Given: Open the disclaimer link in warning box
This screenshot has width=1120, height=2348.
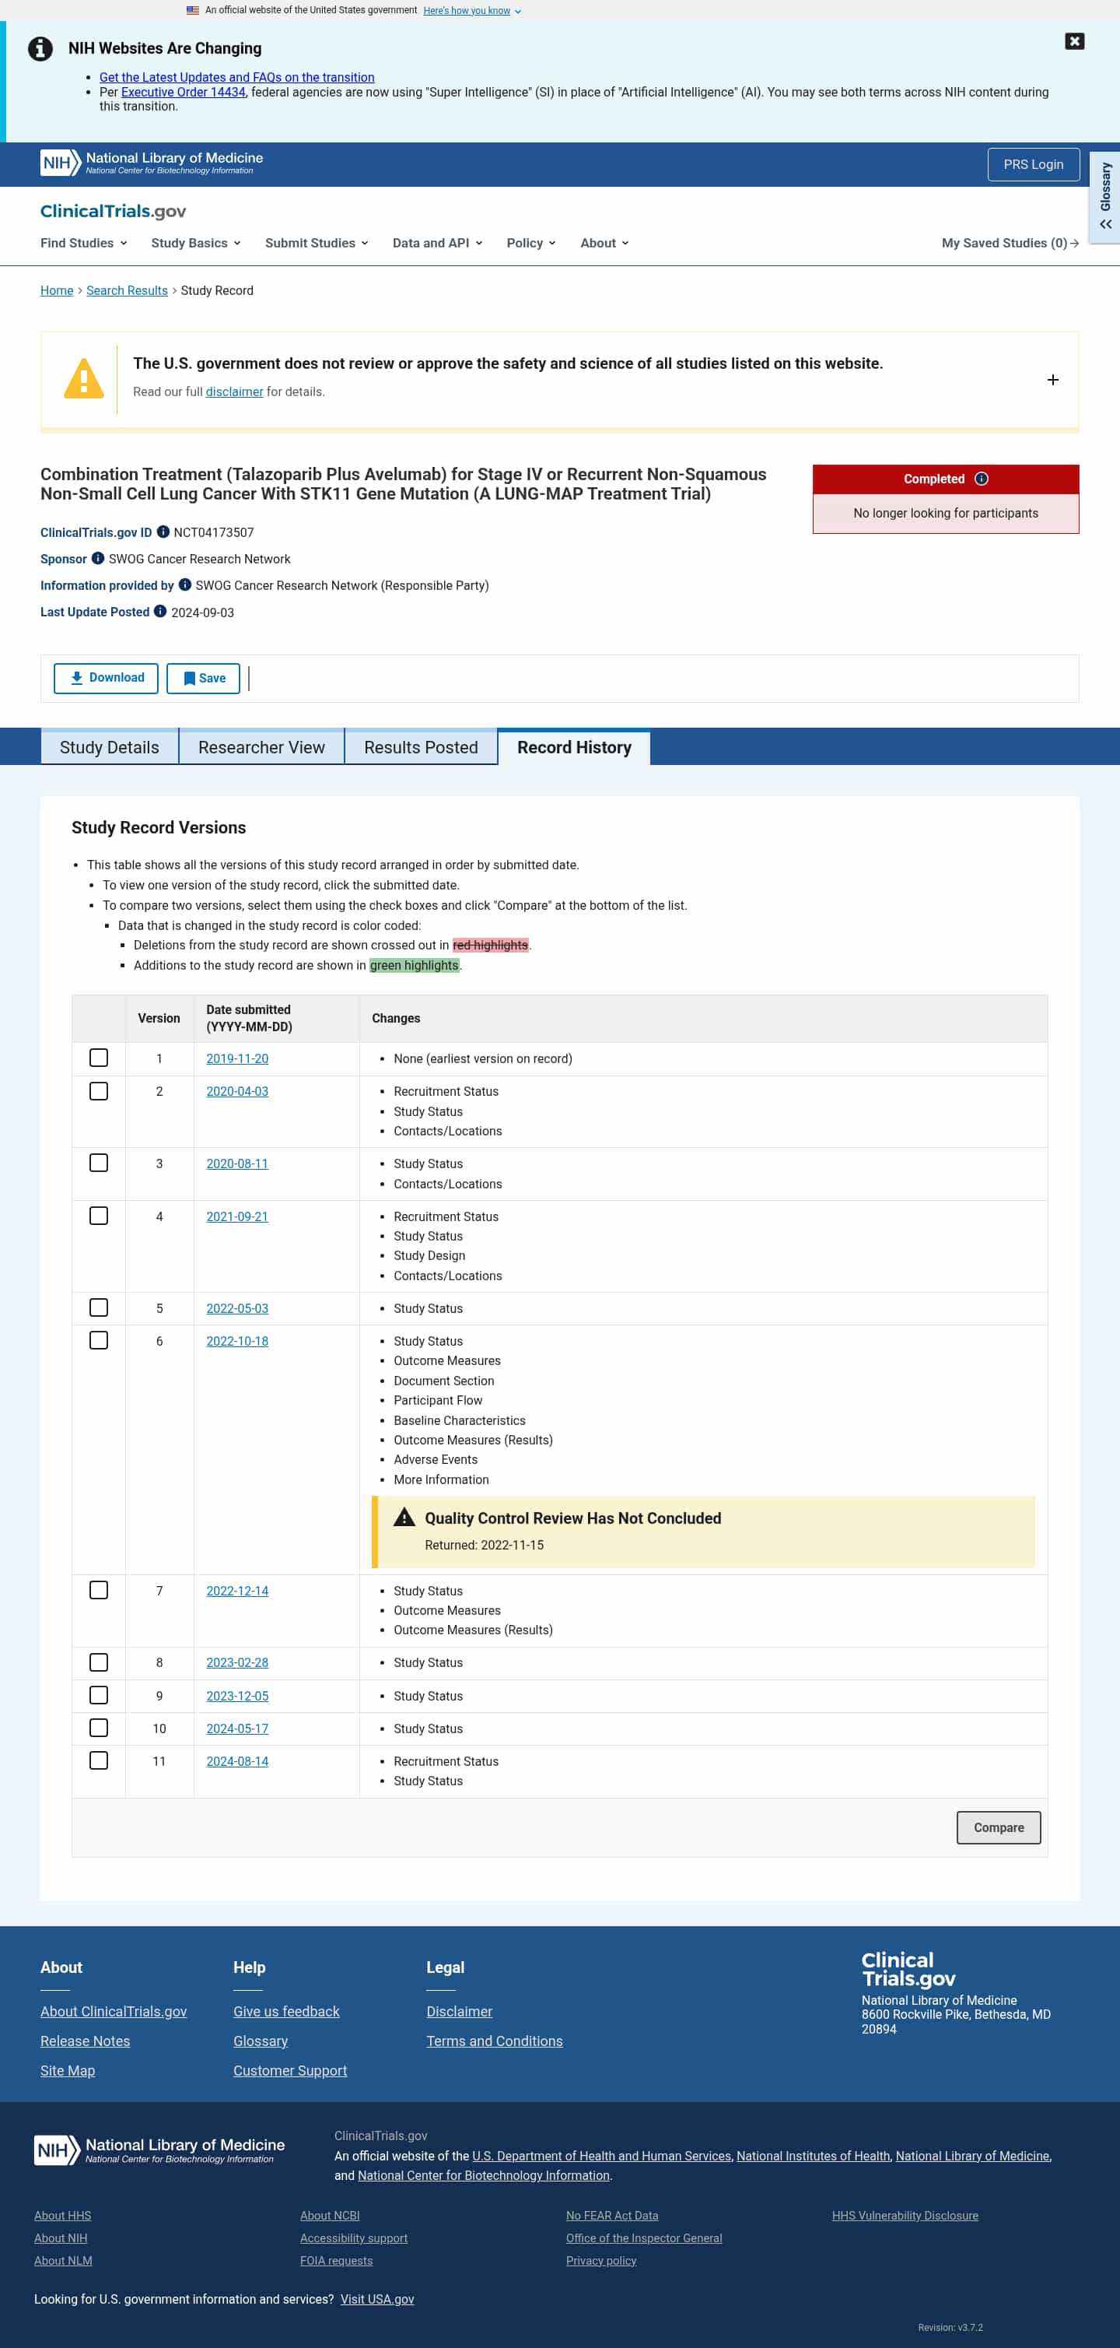Looking at the screenshot, I should point(234,392).
